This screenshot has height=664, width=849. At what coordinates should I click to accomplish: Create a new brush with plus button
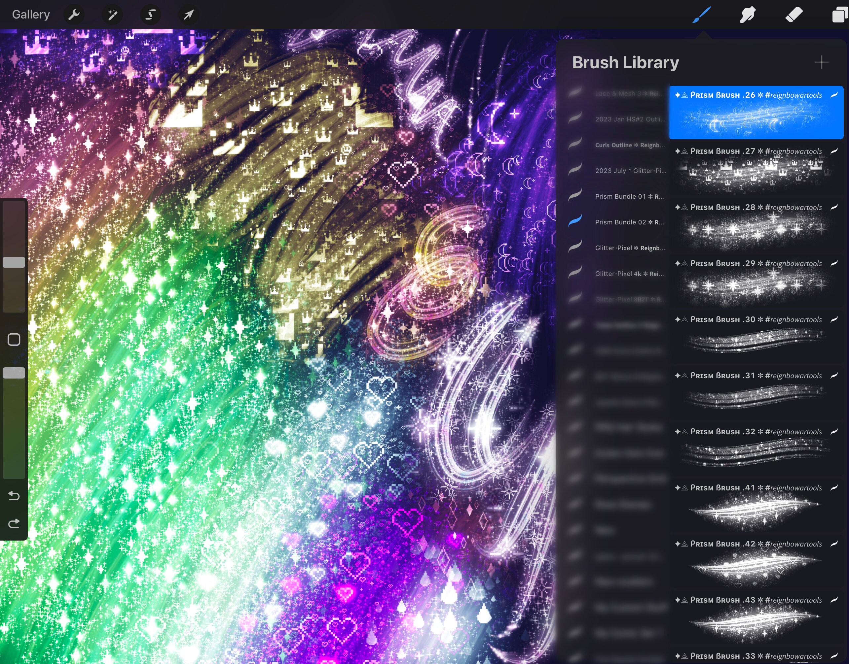822,62
